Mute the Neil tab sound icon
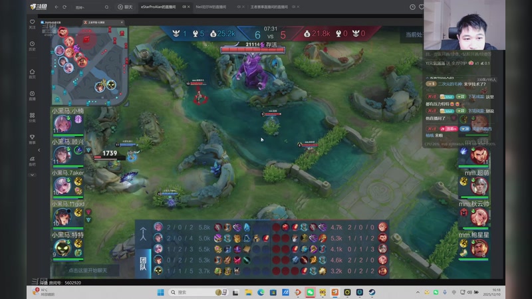This screenshot has width=532, height=299. [239, 7]
